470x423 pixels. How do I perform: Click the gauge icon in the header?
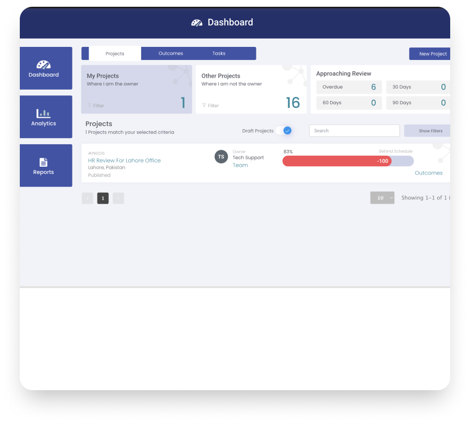[x=196, y=22]
